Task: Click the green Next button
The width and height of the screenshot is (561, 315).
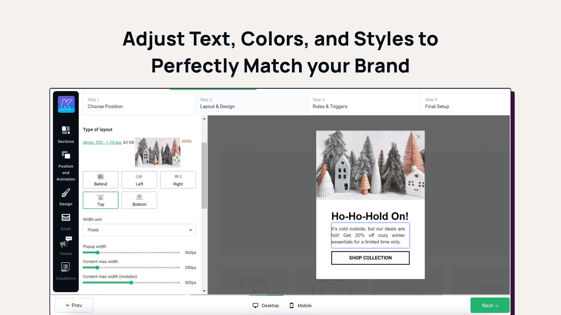Action: click(x=490, y=306)
